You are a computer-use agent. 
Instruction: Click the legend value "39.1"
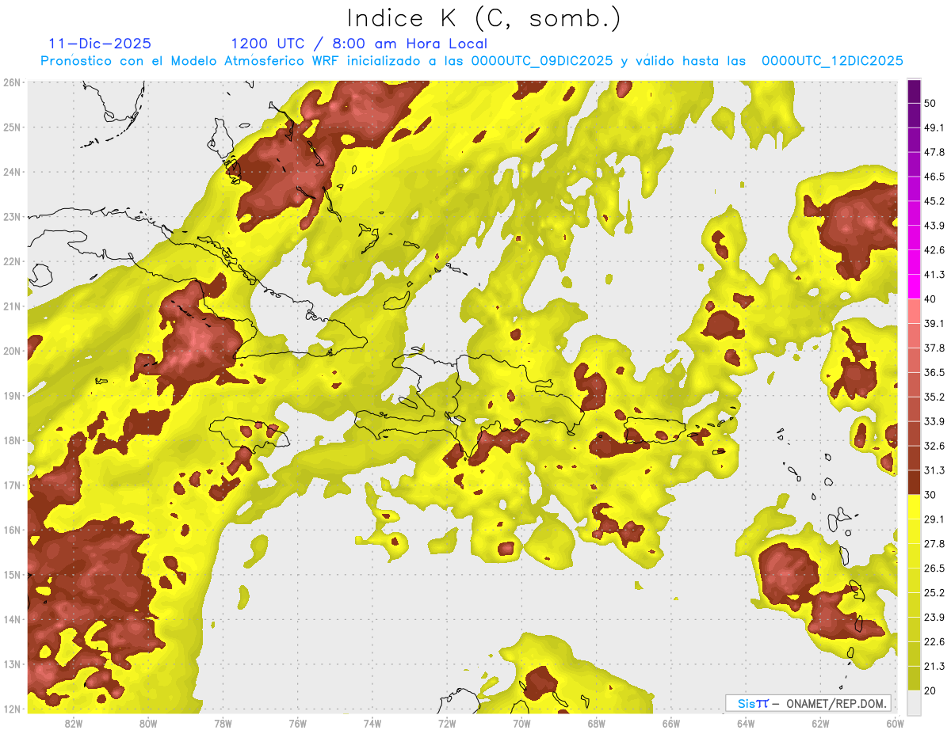click(934, 323)
